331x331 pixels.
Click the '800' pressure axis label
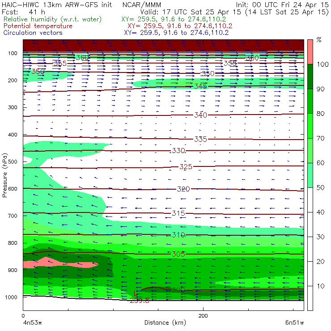click(x=13, y=243)
